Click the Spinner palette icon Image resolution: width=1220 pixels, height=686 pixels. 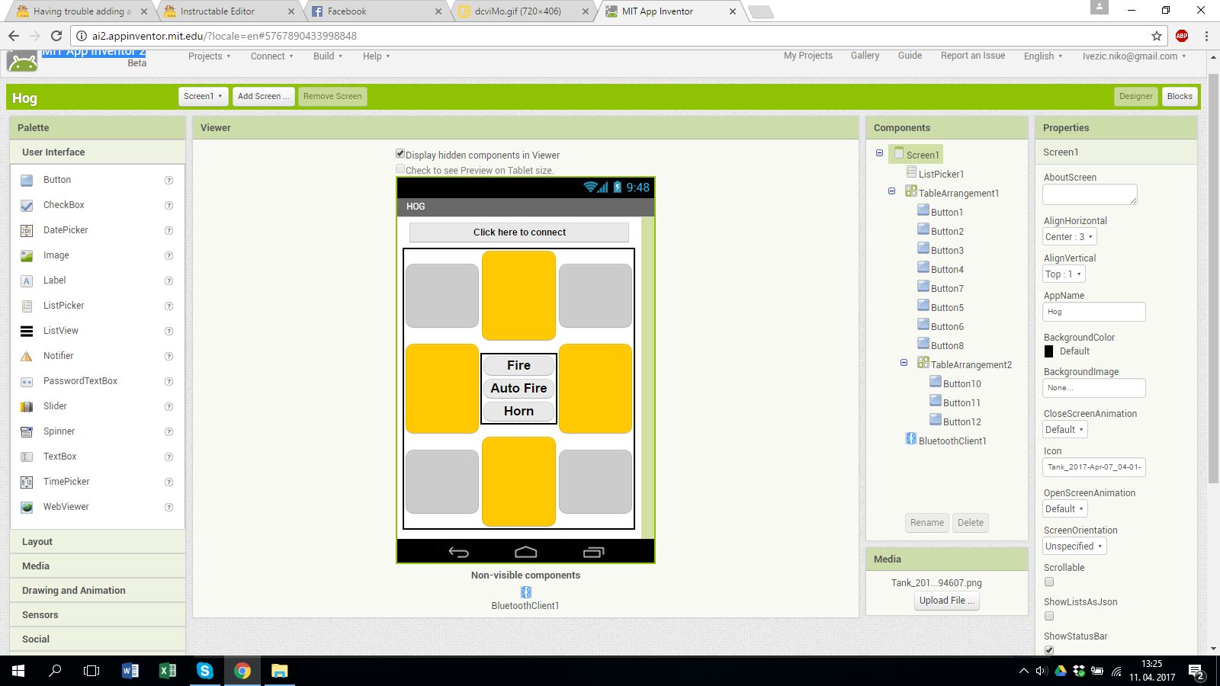point(27,432)
